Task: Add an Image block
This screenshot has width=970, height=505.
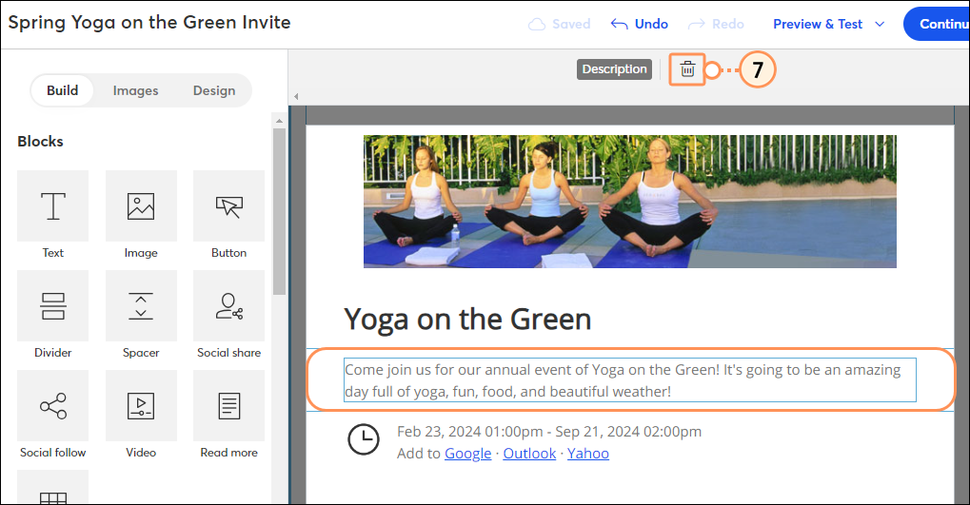Action: (x=141, y=205)
